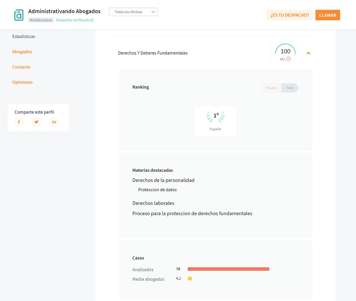Go to Abogados section
This screenshot has height=301, width=356.
pos(22,52)
